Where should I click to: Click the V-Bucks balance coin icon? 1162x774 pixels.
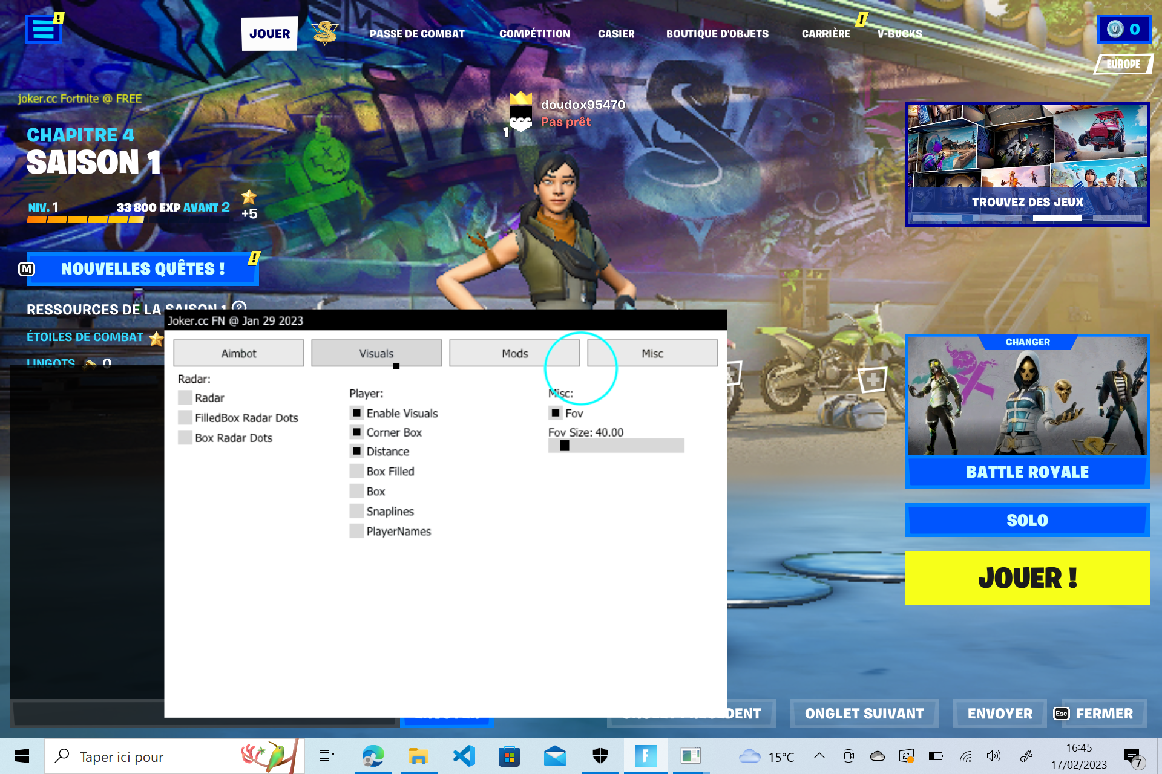pos(1115,29)
